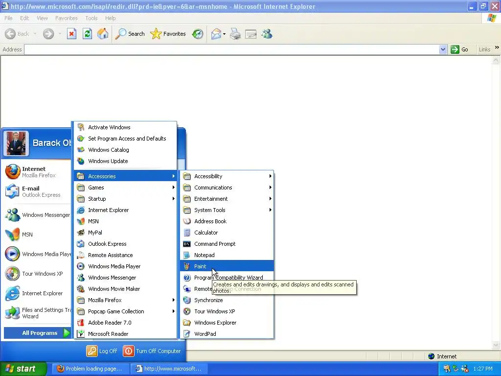Click Barack Obama user account picture

pos(16,143)
